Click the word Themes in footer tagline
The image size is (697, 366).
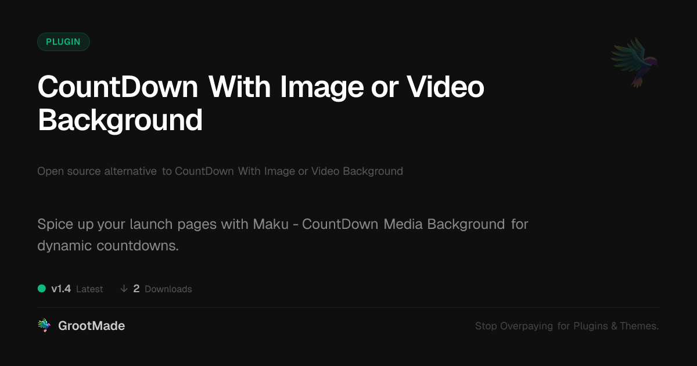pyautogui.click(x=639, y=326)
